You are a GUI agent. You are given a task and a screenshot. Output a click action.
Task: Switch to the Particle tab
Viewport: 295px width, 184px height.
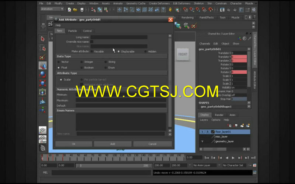tap(72, 31)
